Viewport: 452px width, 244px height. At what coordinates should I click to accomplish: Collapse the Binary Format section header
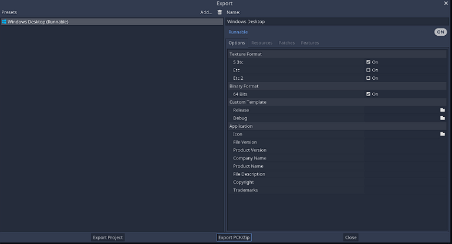tap(337, 86)
